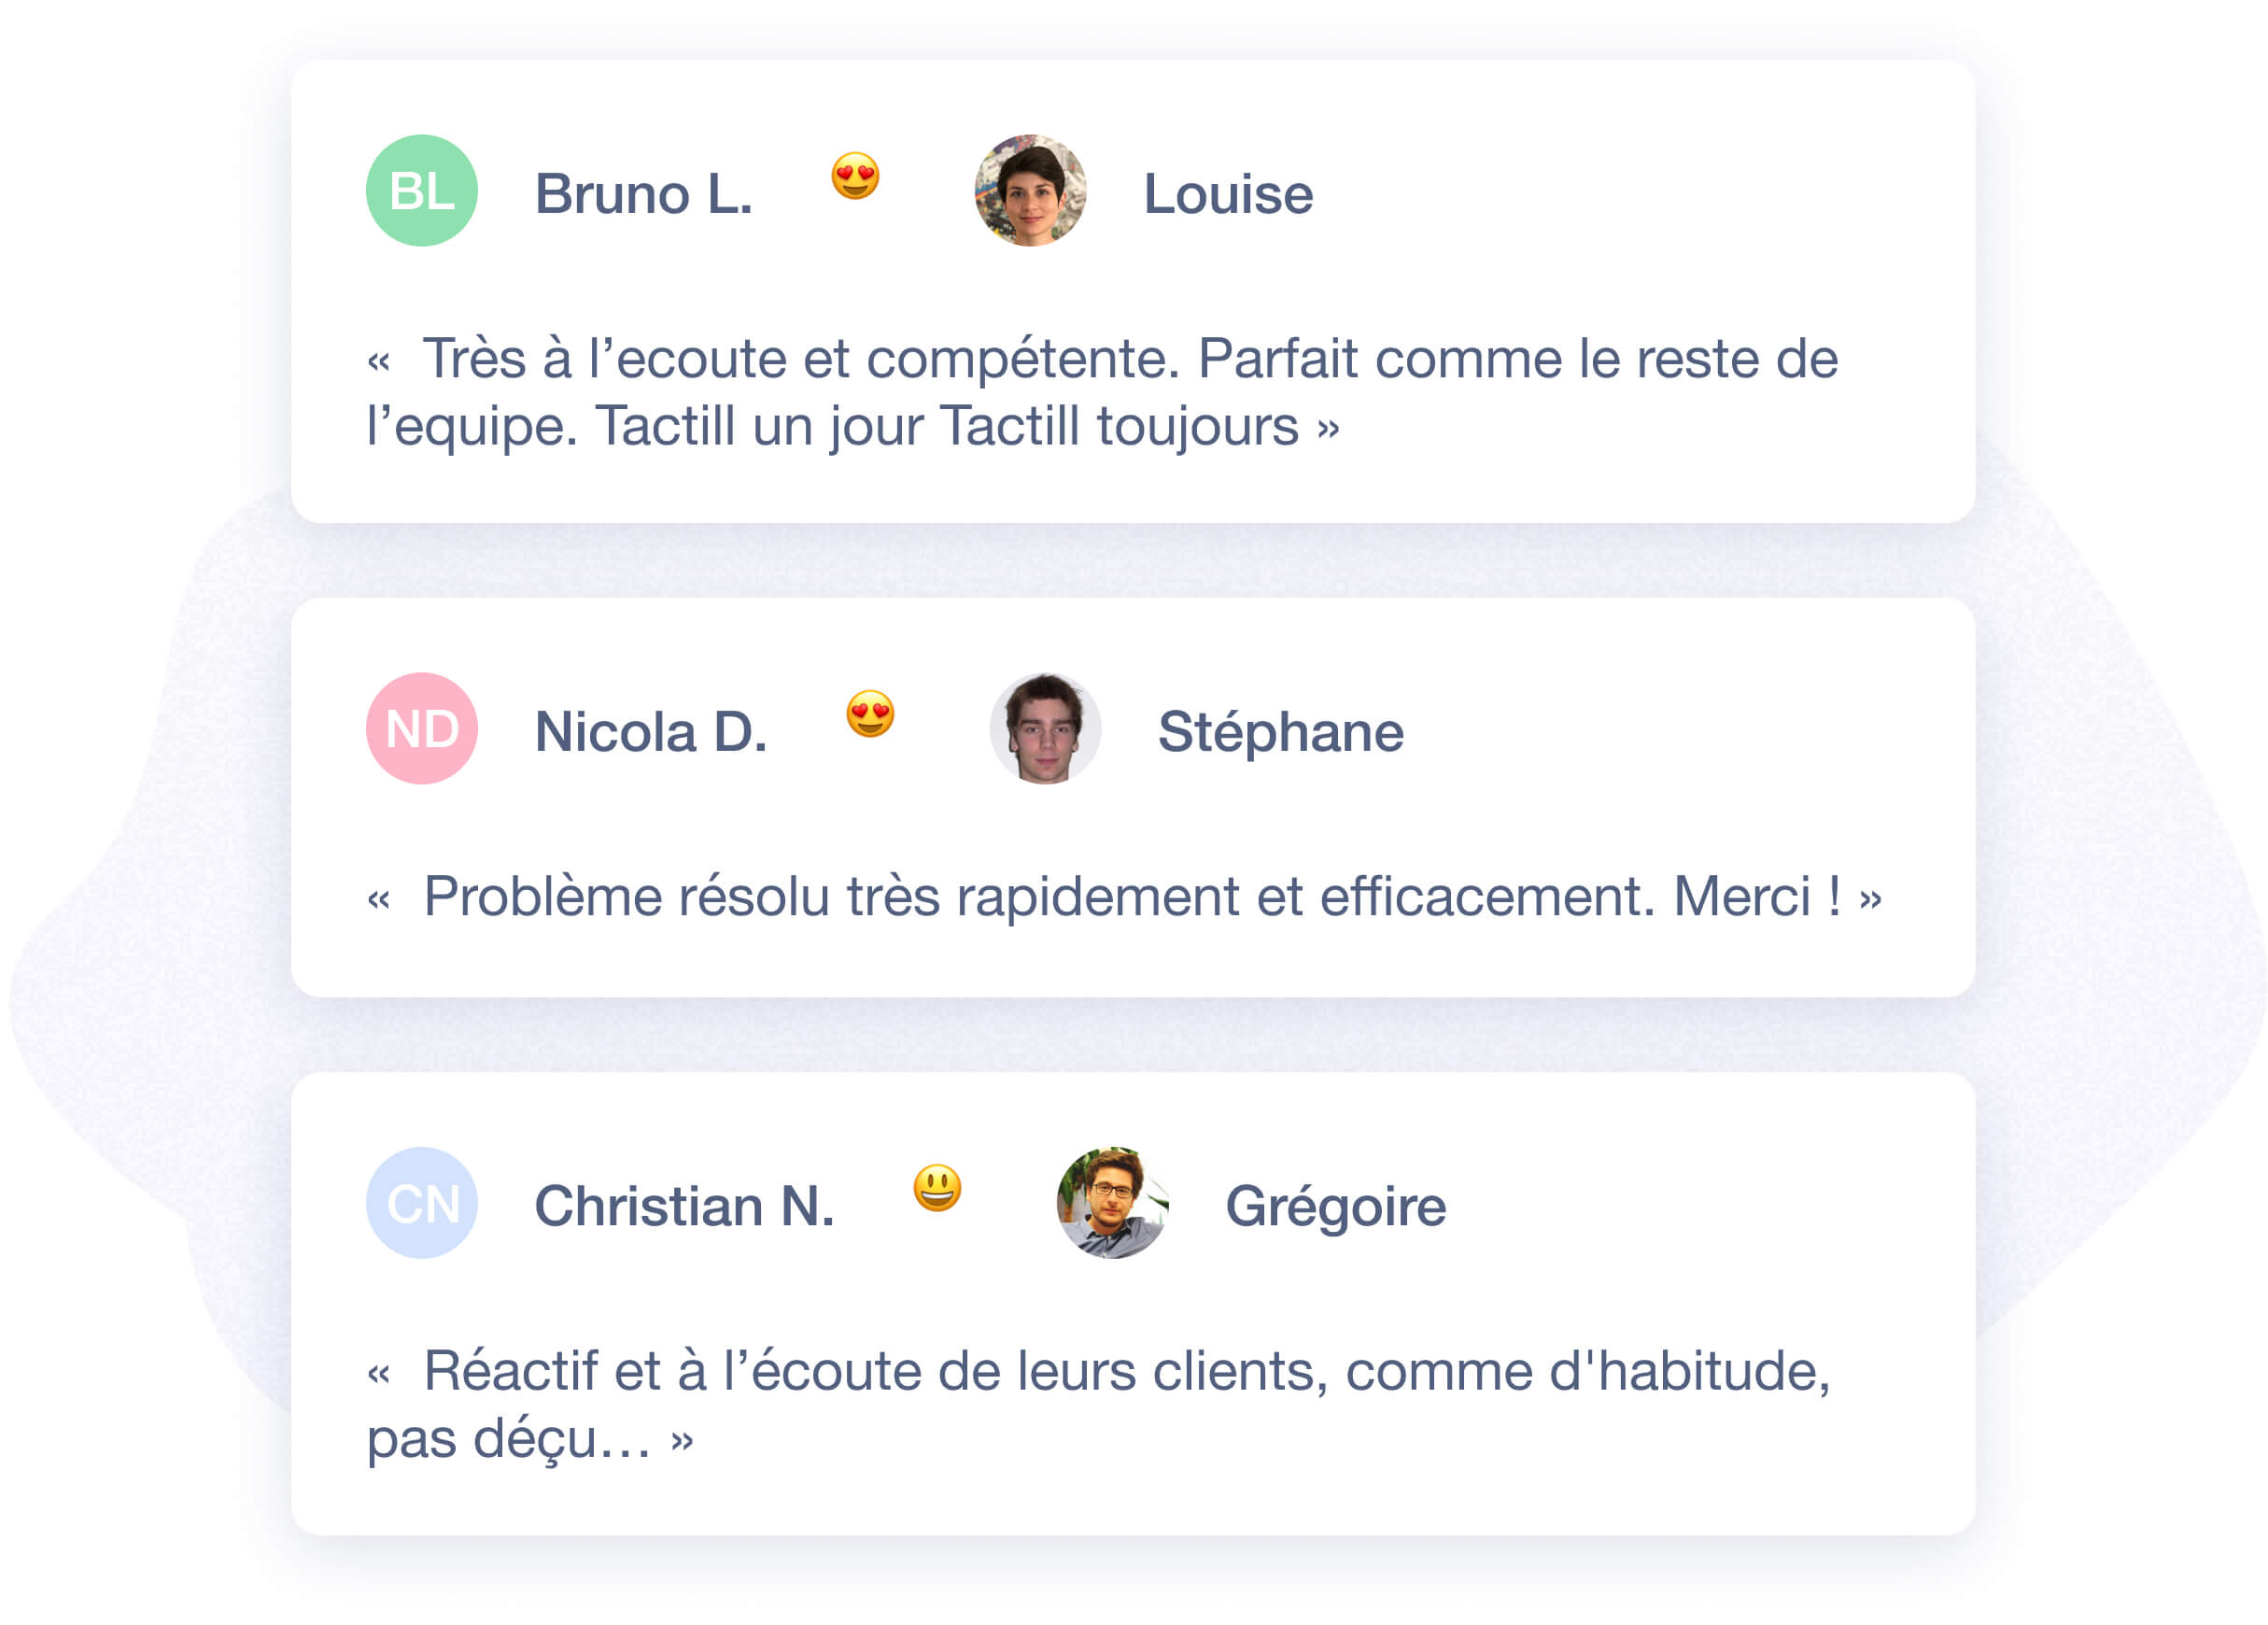This screenshot has height=1625, width=2268.
Task: Click the review text starting 'Très à l'ecoute'
Action: pyautogui.click(x=1102, y=392)
